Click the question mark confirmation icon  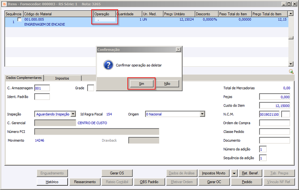click(x=108, y=65)
